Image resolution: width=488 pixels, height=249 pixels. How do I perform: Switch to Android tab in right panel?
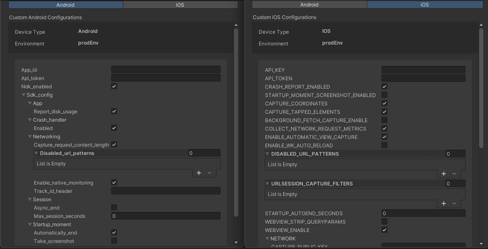309,4
